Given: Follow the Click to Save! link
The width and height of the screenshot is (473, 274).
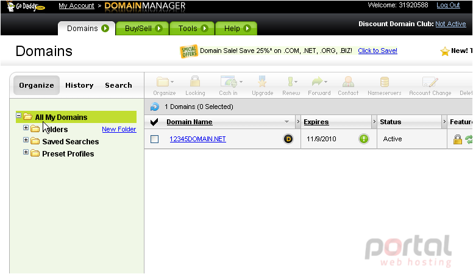Looking at the screenshot, I should 378,51.
